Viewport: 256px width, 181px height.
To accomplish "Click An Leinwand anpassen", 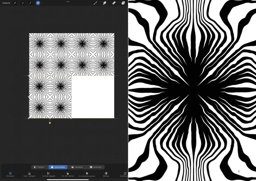I will (x=87, y=174).
